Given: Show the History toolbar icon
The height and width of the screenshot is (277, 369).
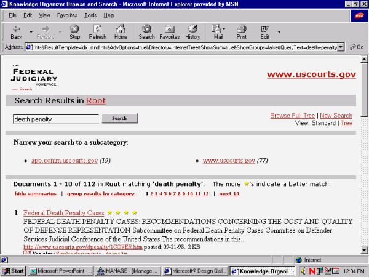Looking at the screenshot, I should pyautogui.click(x=192, y=31).
